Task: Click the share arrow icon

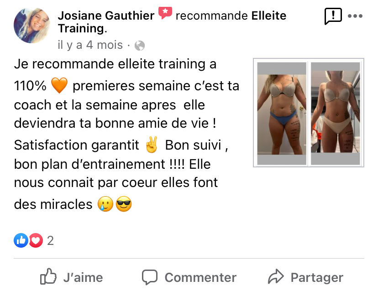Action: point(276,276)
